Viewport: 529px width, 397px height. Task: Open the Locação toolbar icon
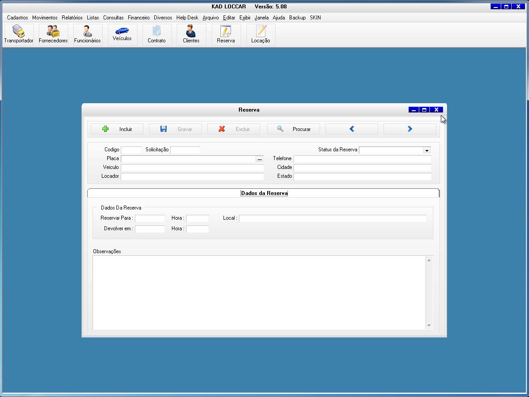[261, 34]
